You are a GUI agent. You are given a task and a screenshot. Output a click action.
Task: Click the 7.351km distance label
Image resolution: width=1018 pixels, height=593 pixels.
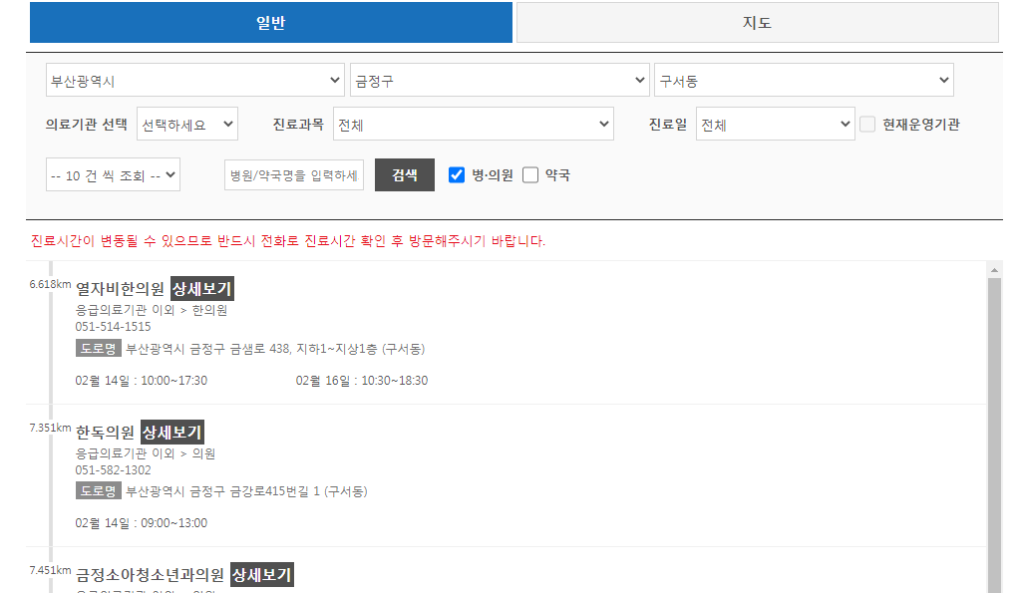(x=50, y=428)
